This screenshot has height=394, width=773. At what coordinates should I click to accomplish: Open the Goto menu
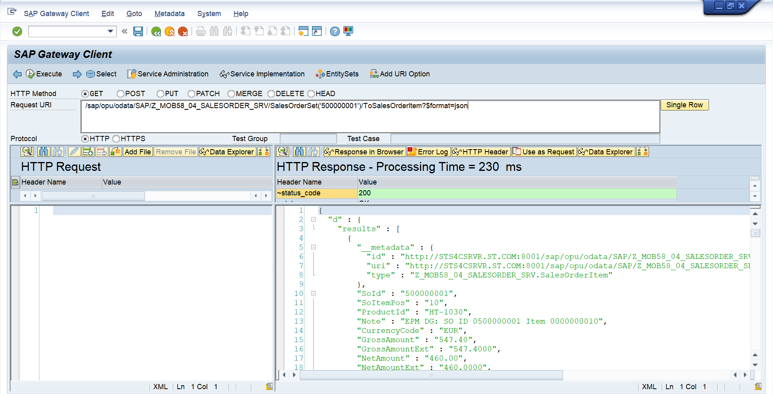tap(134, 14)
